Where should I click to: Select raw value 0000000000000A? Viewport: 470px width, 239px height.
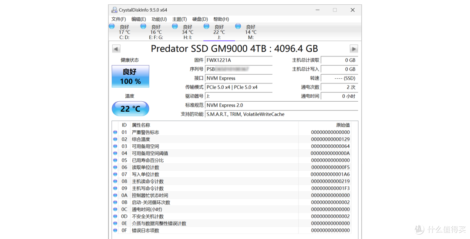point(330,153)
